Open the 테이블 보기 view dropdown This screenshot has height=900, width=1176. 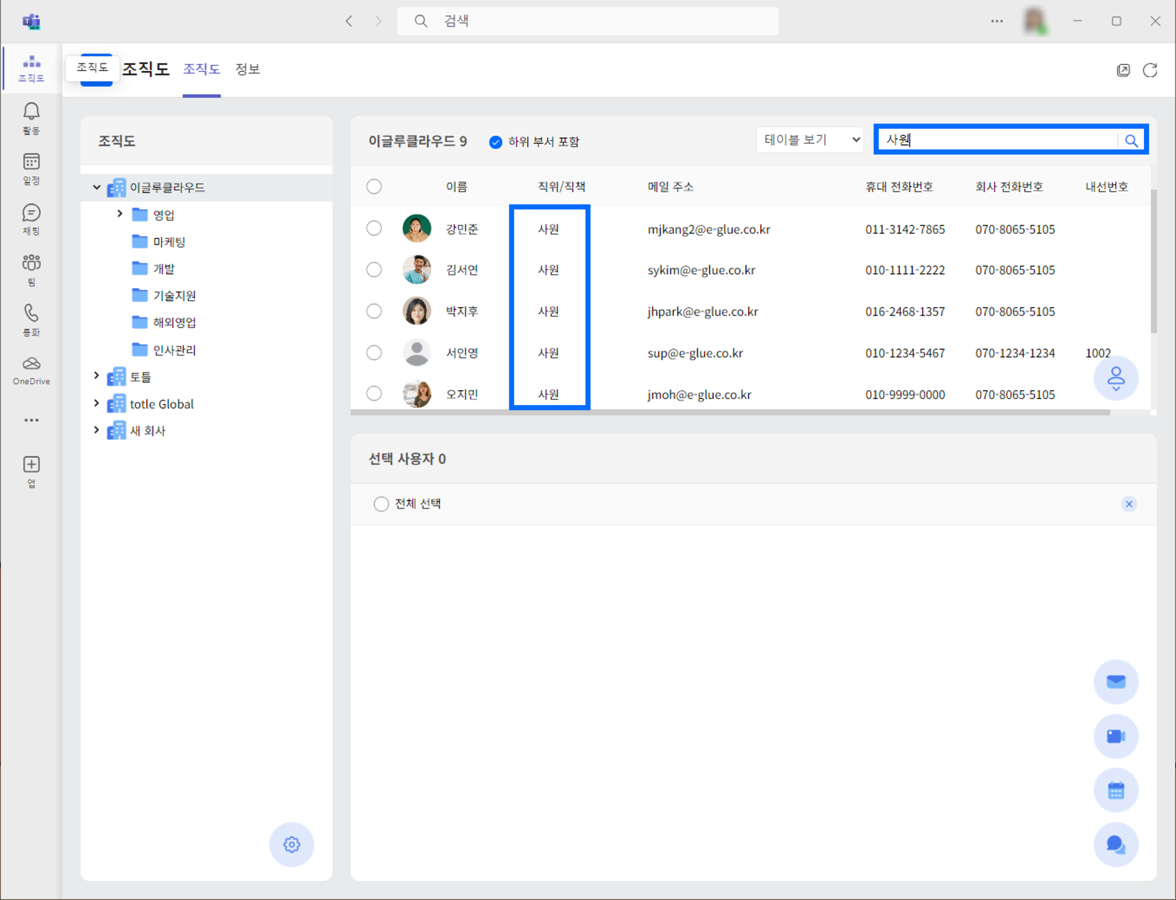[809, 140]
